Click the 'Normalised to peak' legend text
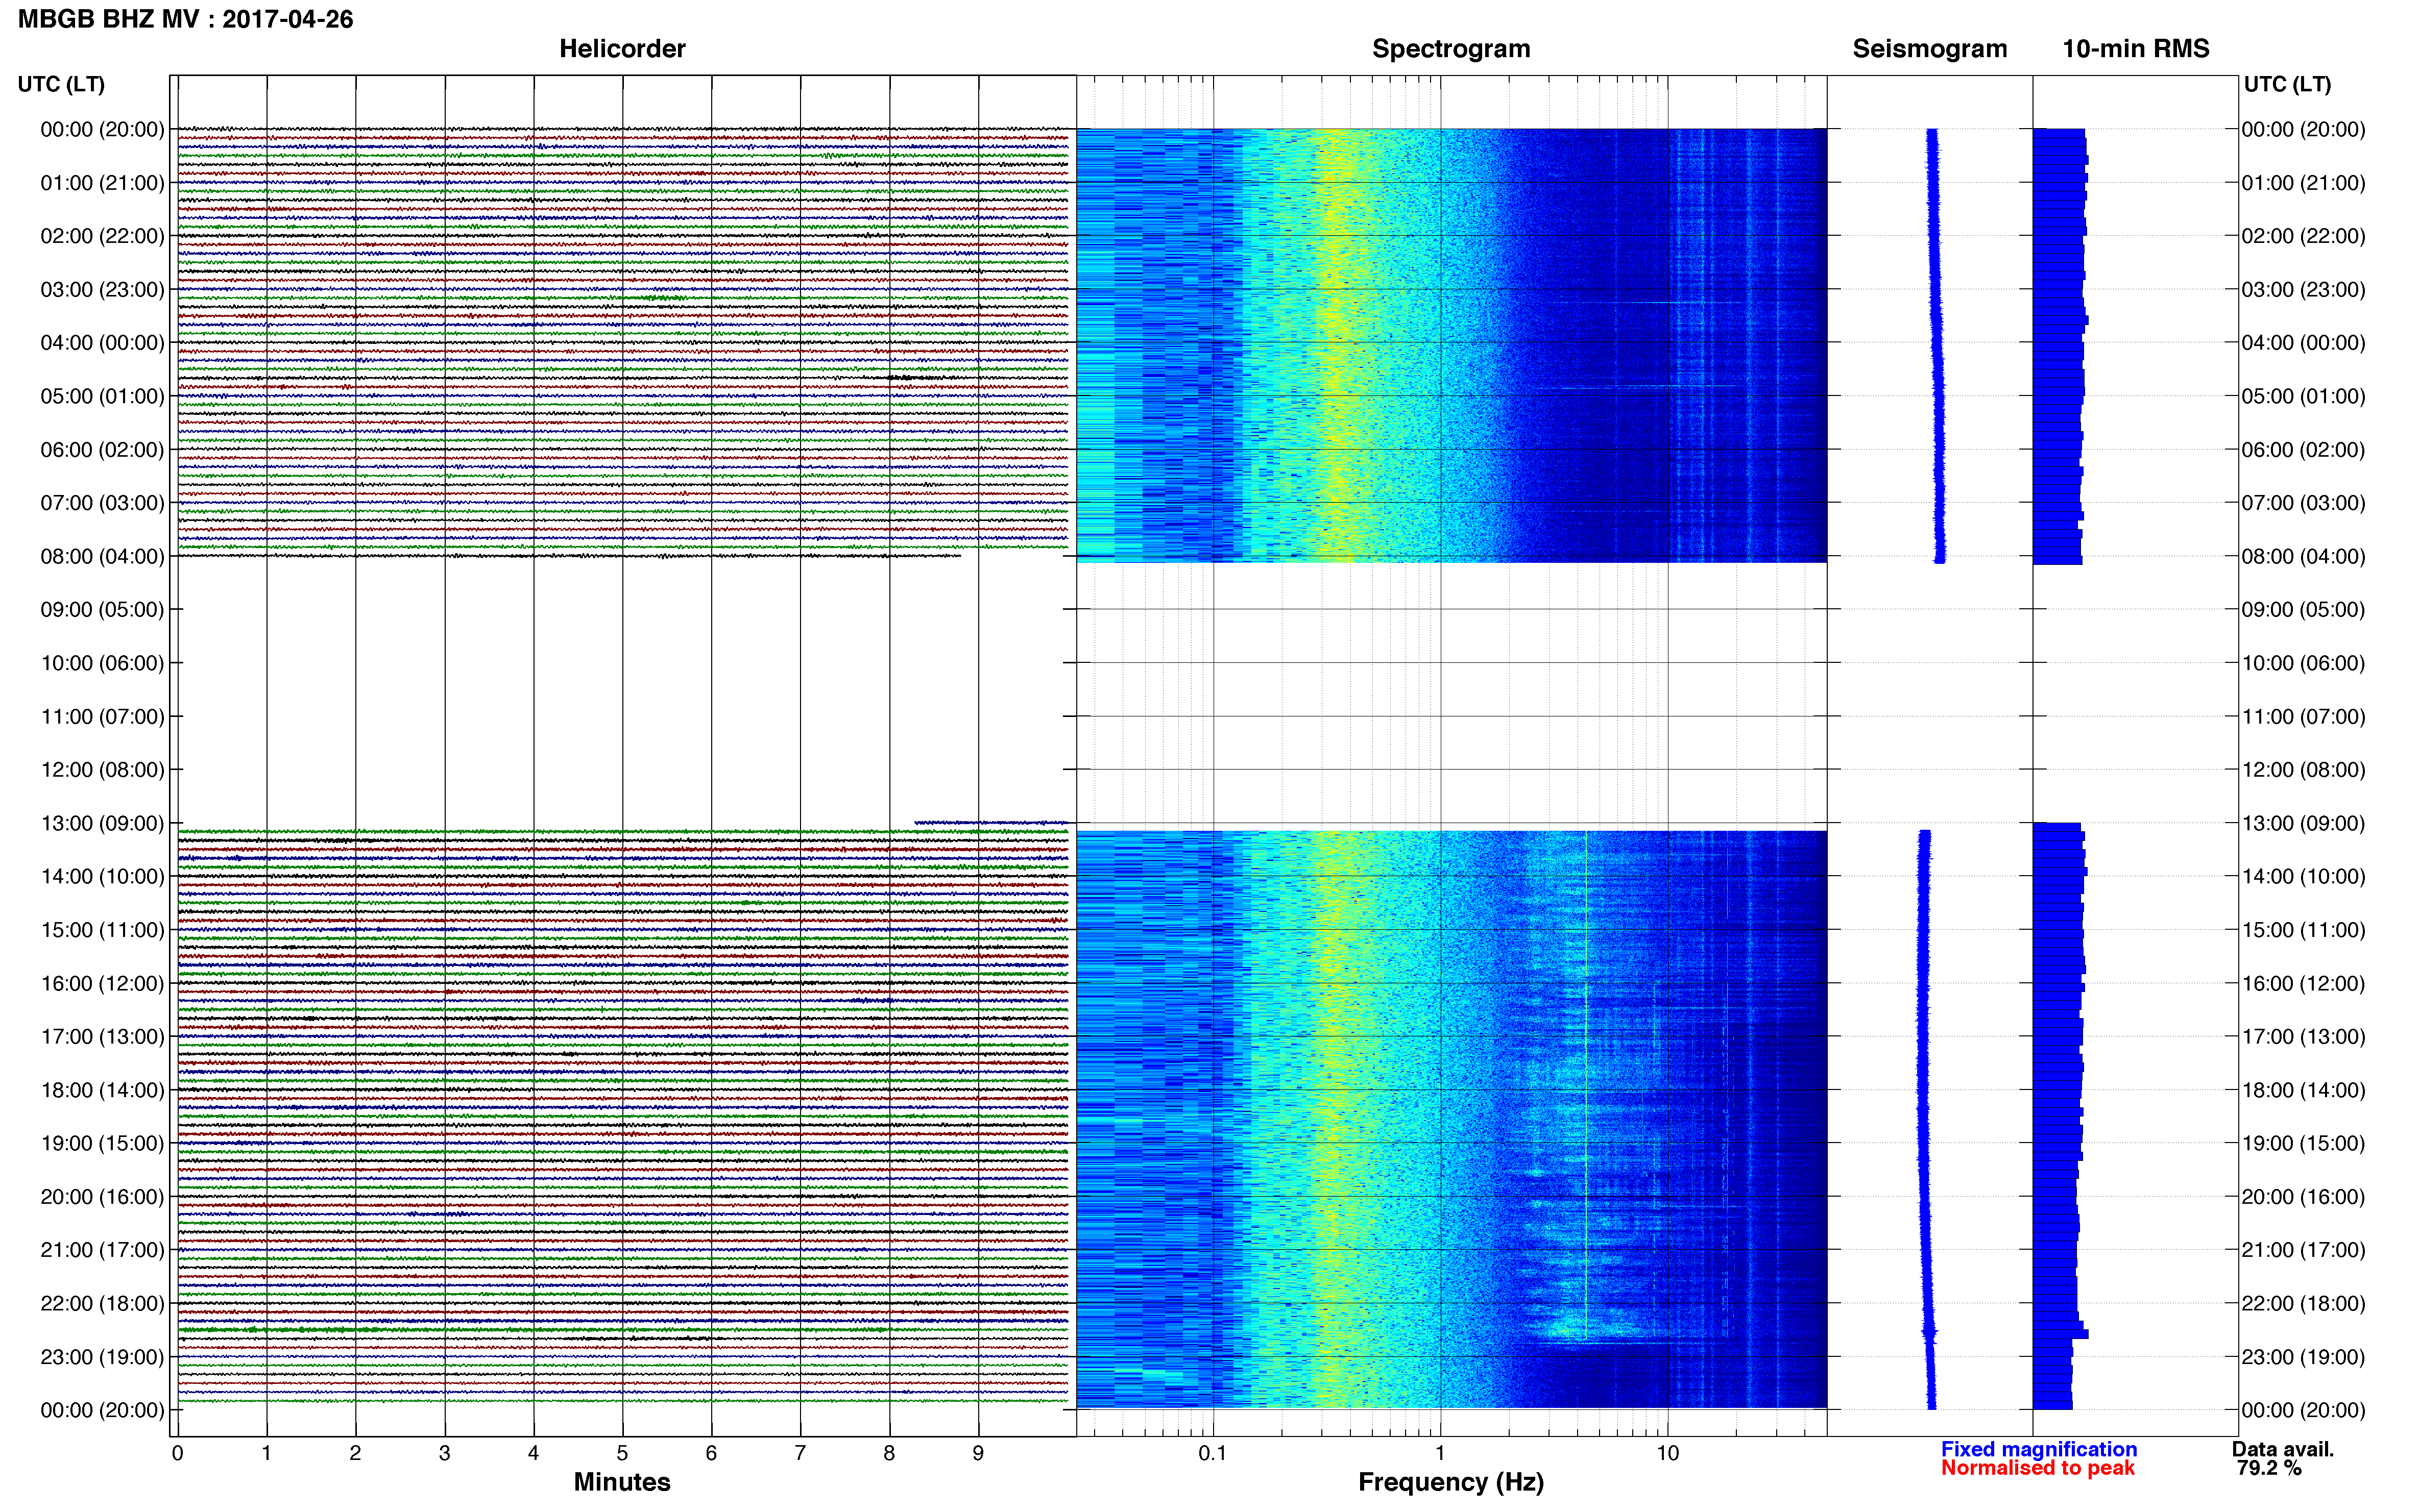 pyautogui.click(x=2038, y=1468)
